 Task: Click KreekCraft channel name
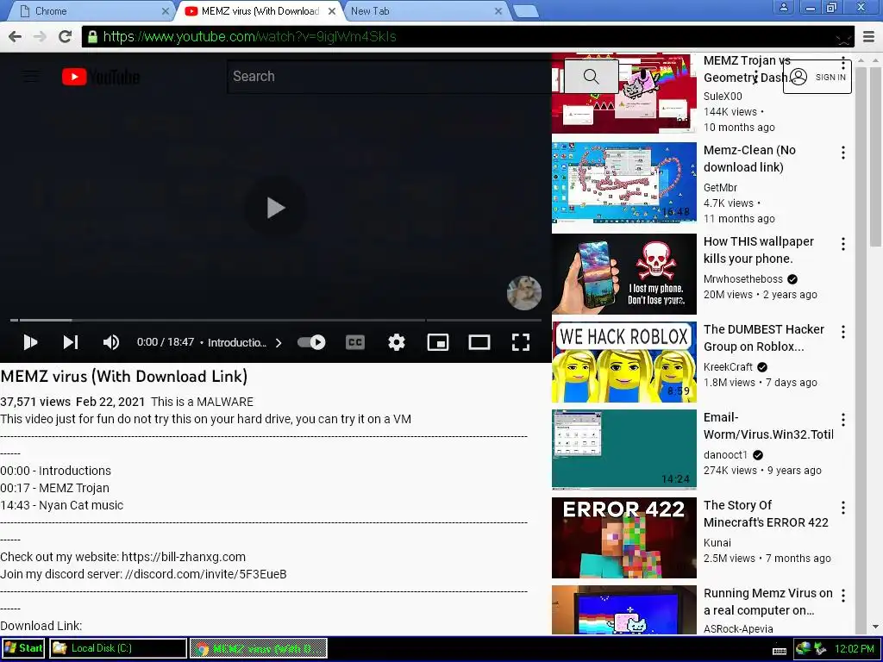(728, 367)
